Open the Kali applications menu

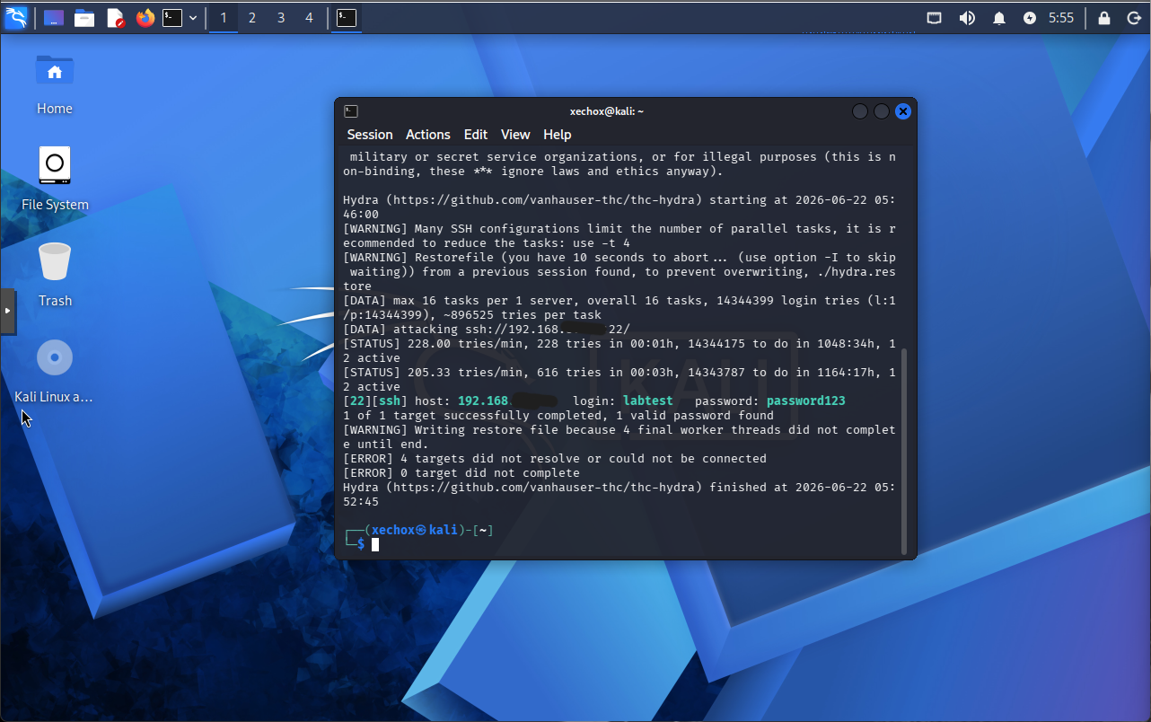click(x=16, y=17)
